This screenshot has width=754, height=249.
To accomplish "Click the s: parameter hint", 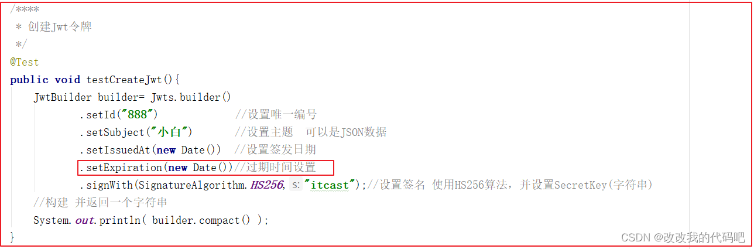I will click(x=296, y=185).
